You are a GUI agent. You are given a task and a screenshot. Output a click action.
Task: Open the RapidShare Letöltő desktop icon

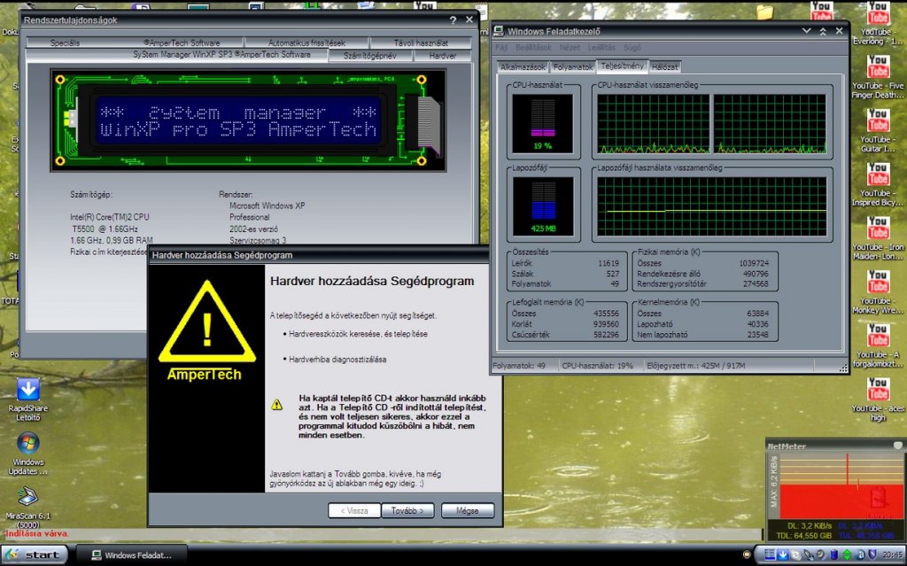(x=27, y=399)
